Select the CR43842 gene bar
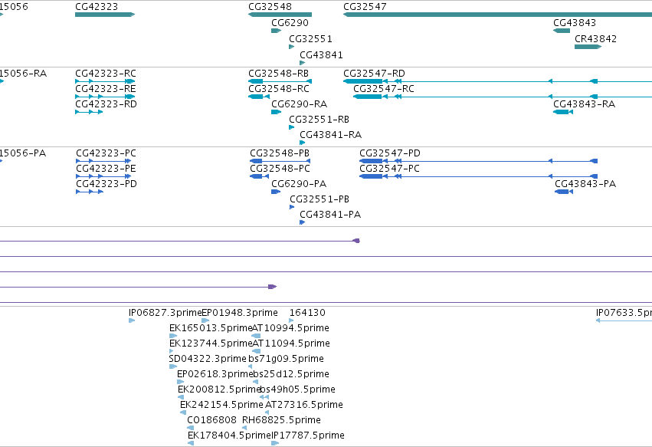 tap(588, 47)
